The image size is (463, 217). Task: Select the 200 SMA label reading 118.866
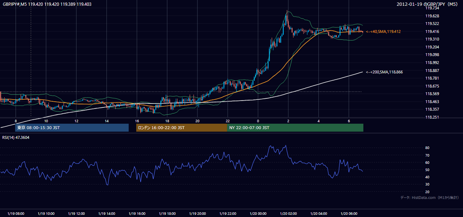click(x=384, y=72)
